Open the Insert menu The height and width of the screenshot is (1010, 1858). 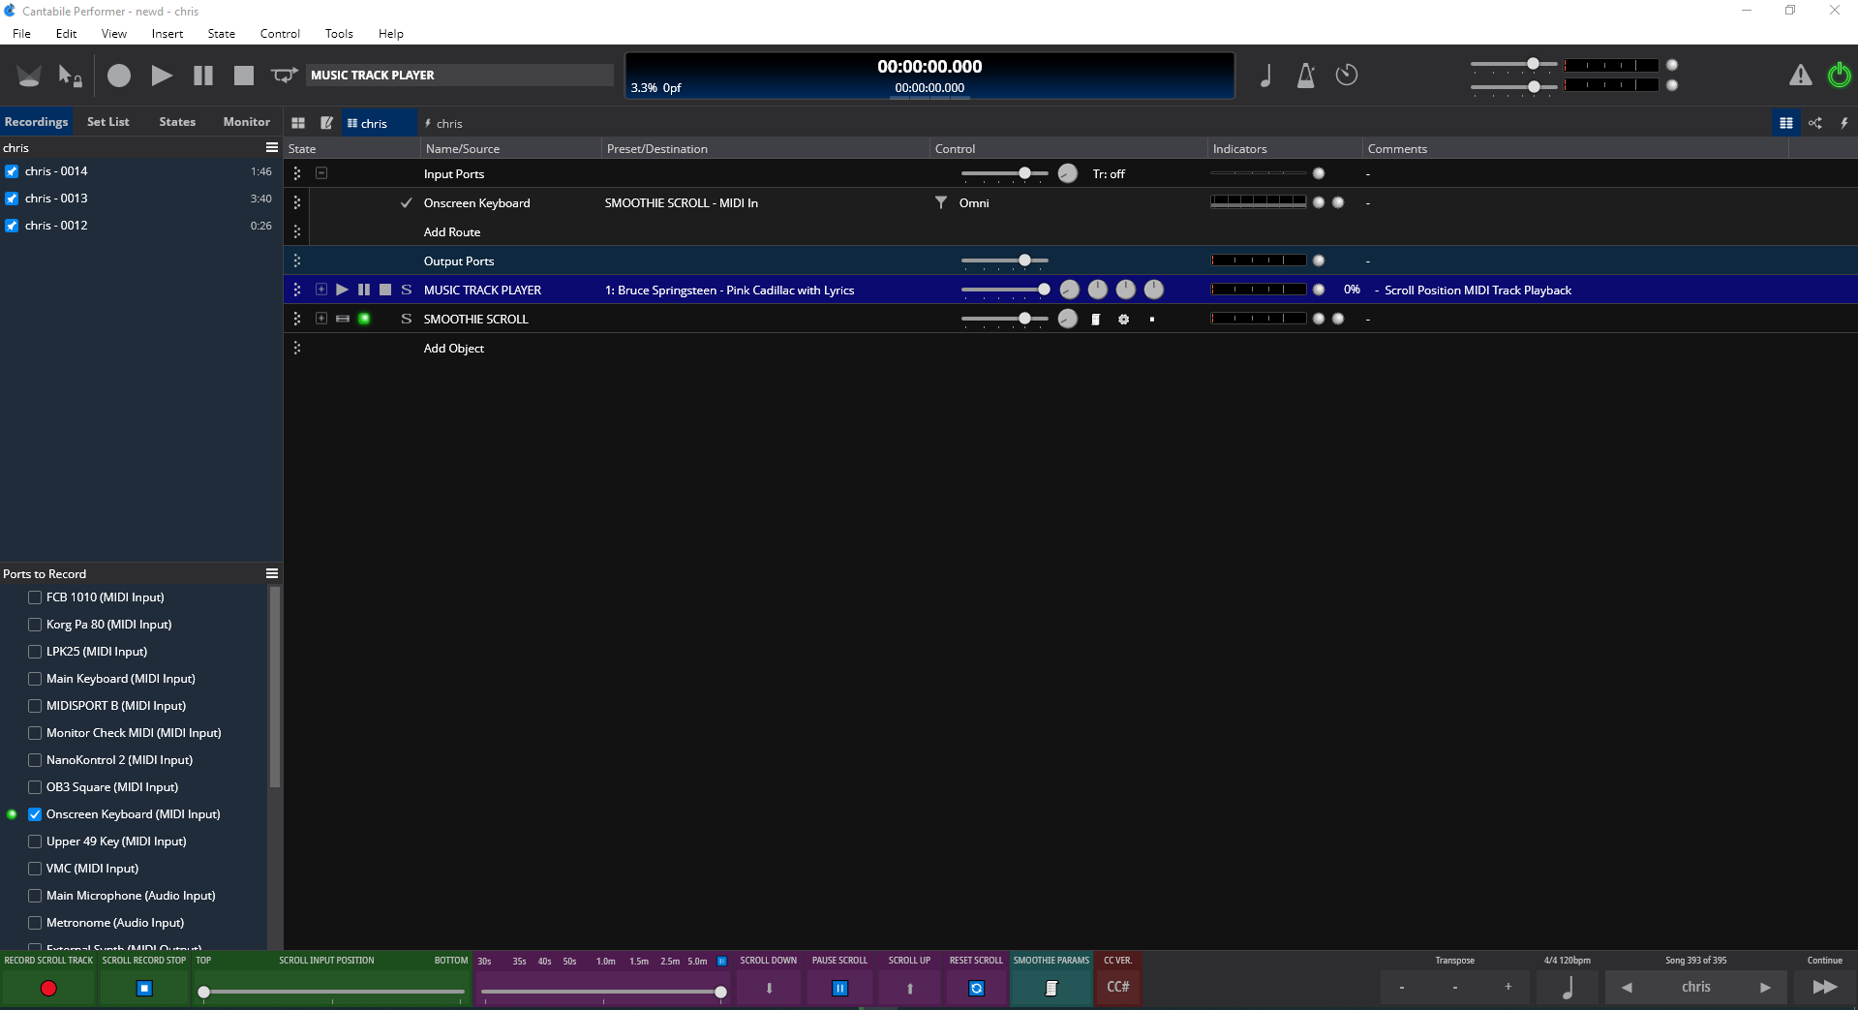pos(167,33)
